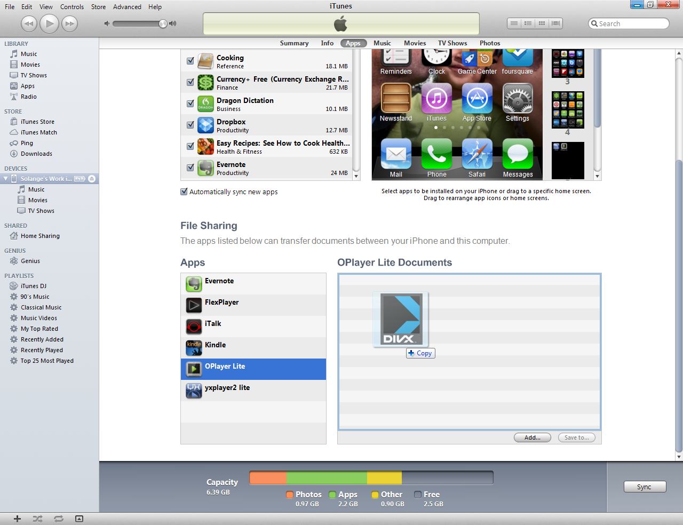This screenshot has height=525, width=683.
Task: Switch to Cover Flow view icon
Action: pos(555,23)
